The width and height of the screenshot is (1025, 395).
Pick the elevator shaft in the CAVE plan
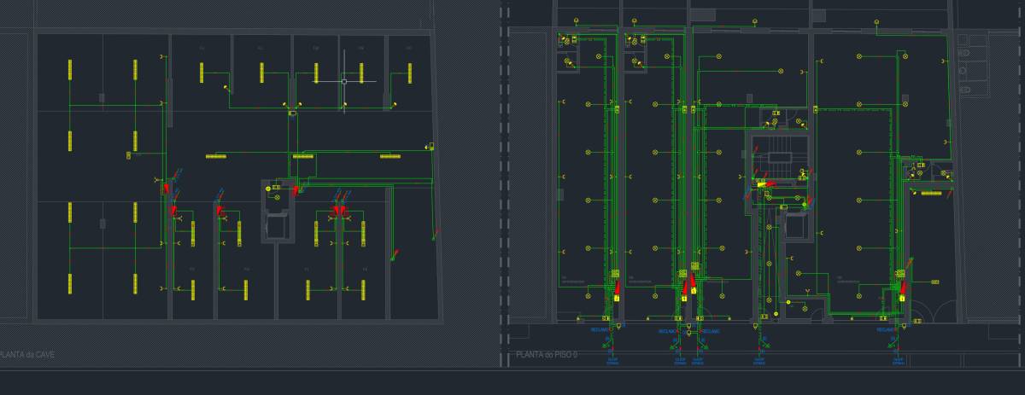point(278,228)
